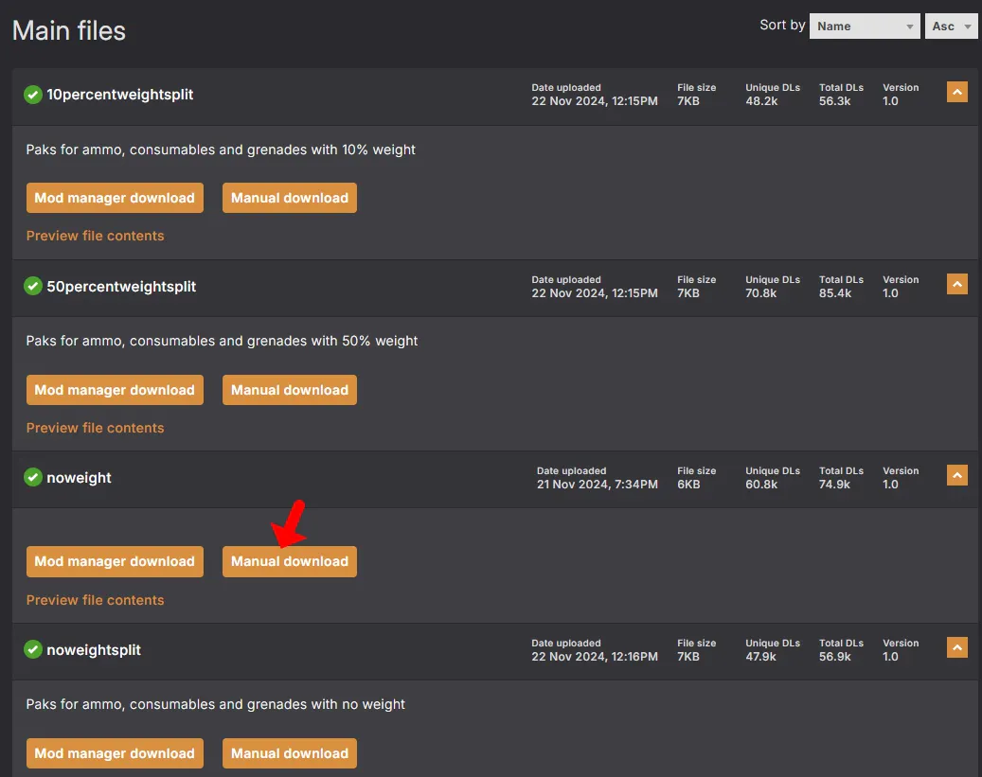Preview file contents of 10percentweightsplit
Image resolution: width=982 pixels, height=777 pixels.
click(x=96, y=236)
